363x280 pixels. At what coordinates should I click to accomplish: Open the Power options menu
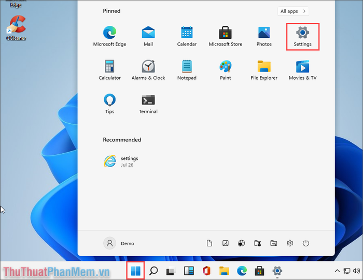306,243
